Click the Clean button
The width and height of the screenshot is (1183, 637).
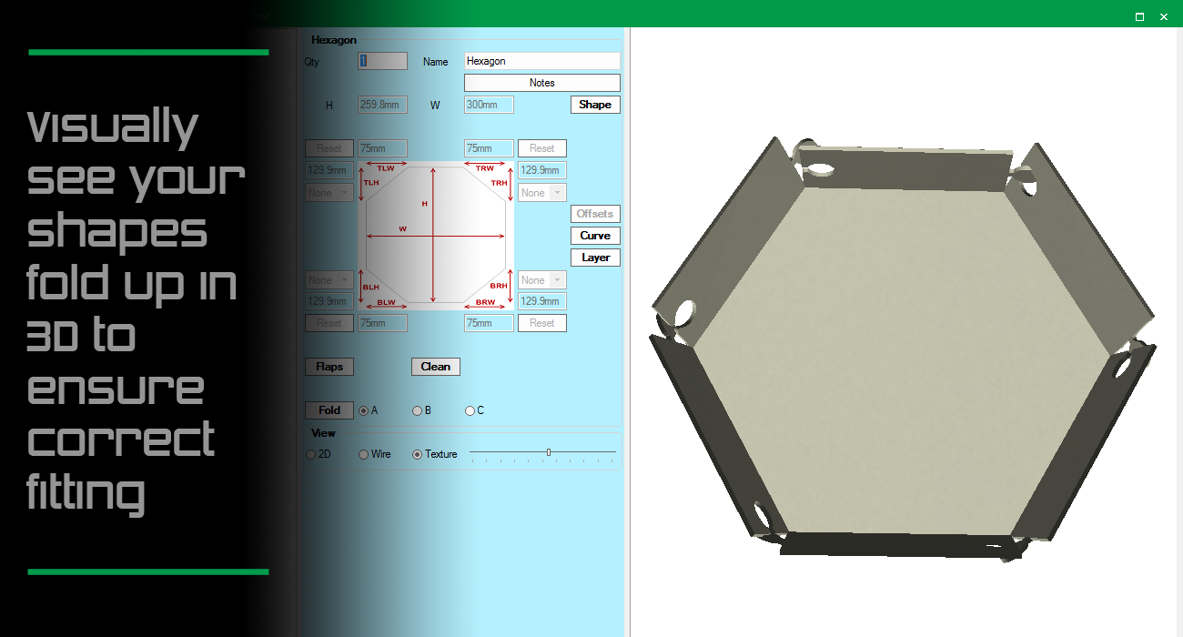click(x=435, y=366)
